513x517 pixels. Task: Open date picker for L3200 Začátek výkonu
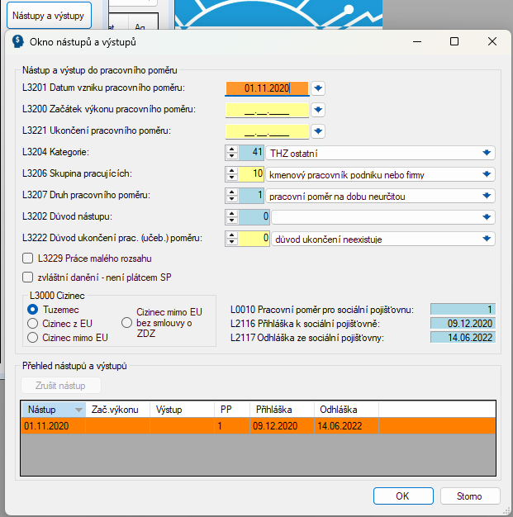318,110
